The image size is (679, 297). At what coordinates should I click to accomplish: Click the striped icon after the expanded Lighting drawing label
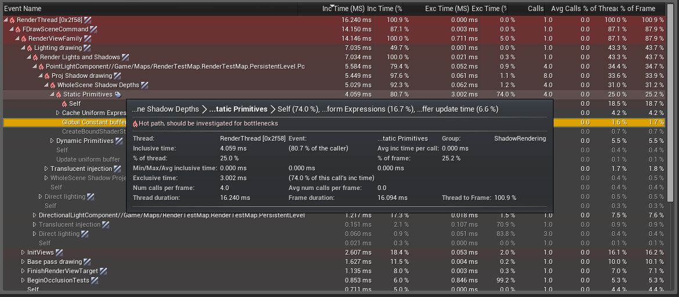[x=87, y=48]
